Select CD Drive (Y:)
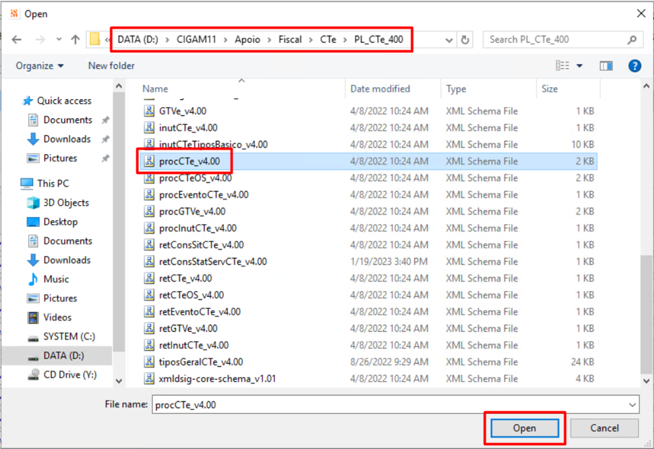The height and width of the screenshot is (449, 654). 70,375
